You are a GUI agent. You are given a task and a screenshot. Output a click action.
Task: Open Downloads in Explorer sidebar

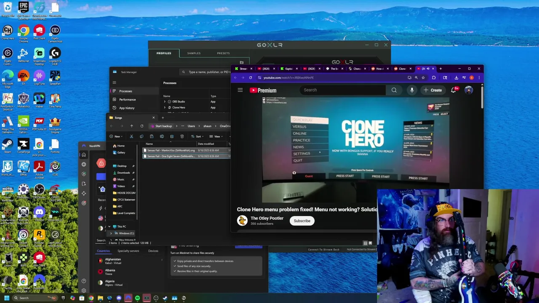point(123,173)
